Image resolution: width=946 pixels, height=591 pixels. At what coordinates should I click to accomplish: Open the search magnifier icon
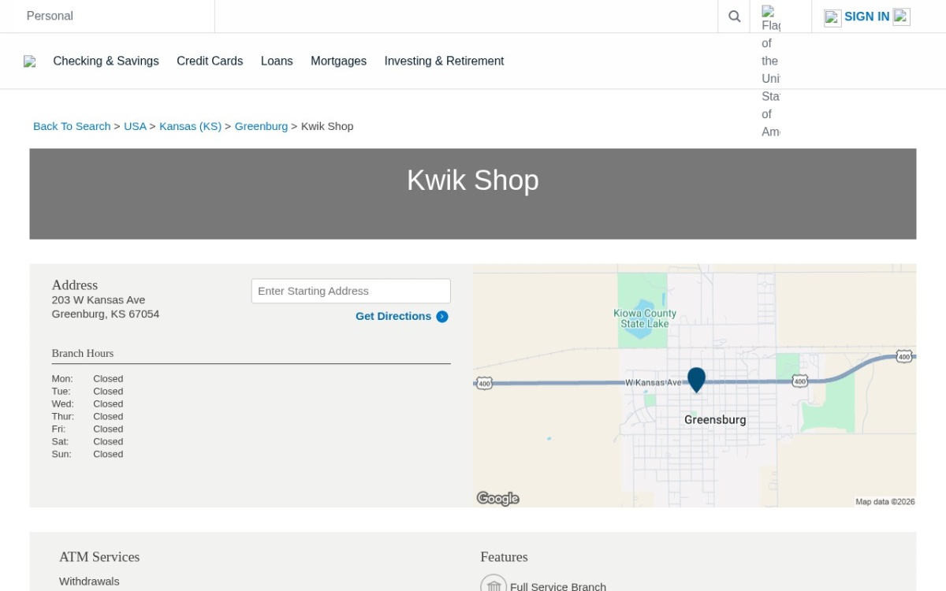pyautogui.click(x=734, y=17)
